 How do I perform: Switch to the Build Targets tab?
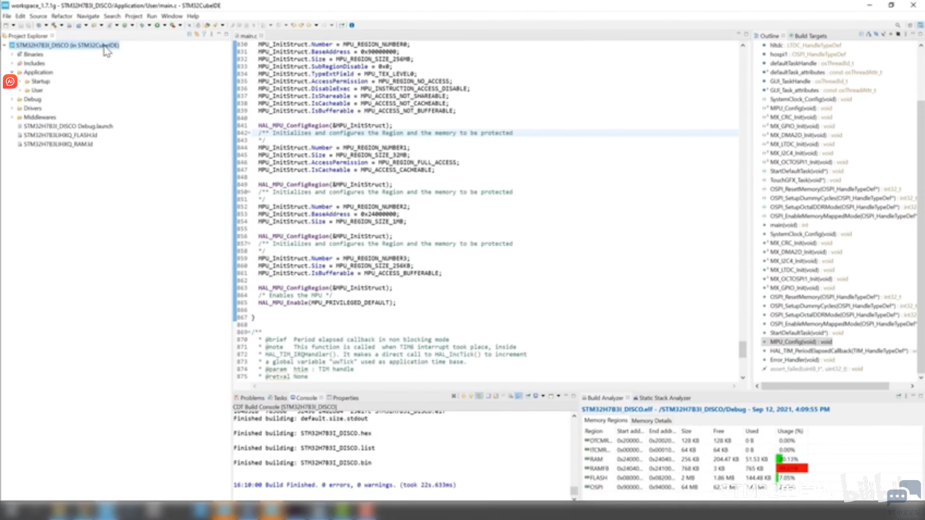[x=807, y=36]
